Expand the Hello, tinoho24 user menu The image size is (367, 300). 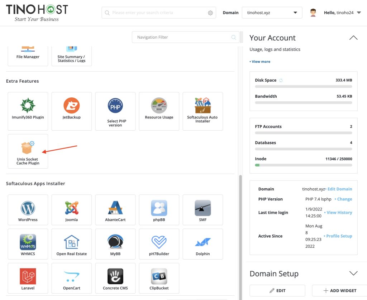[x=342, y=13]
